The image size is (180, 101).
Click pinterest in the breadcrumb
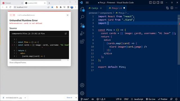(93, 13)
